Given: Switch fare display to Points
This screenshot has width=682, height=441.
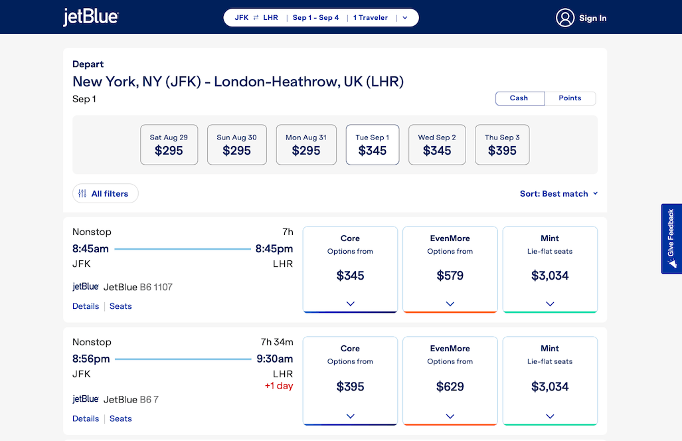Looking at the screenshot, I should [570, 98].
